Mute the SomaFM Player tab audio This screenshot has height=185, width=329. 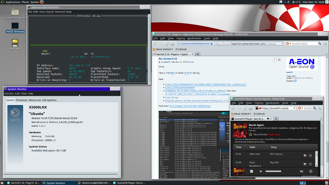[268, 119]
